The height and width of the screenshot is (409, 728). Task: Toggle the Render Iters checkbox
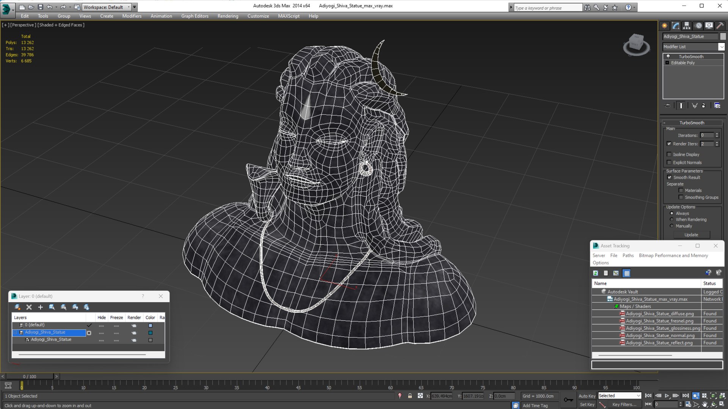(x=669, y=144)
